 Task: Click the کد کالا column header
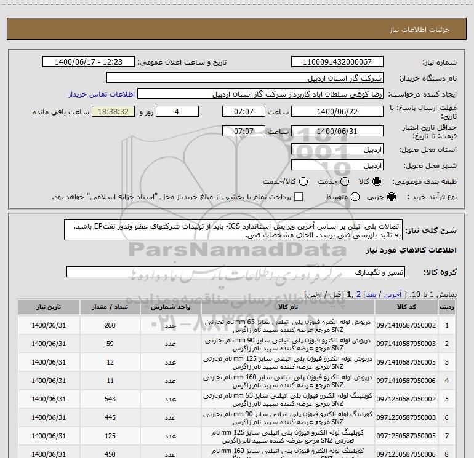click(406, 307)
